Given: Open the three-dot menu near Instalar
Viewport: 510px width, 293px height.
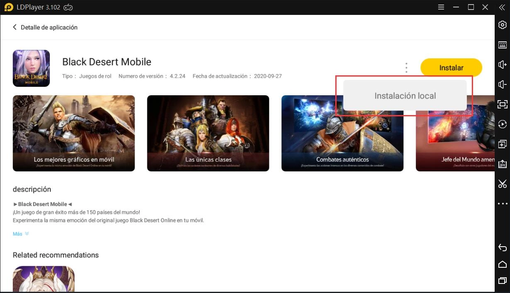Looking at the screenshot, I should coord(406,67).
